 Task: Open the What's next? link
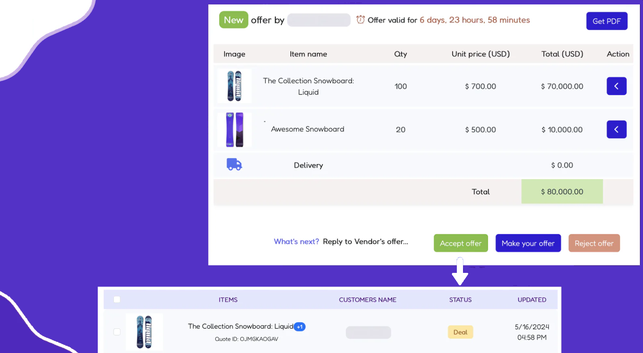pyautogui.click(x=296, y=242)
